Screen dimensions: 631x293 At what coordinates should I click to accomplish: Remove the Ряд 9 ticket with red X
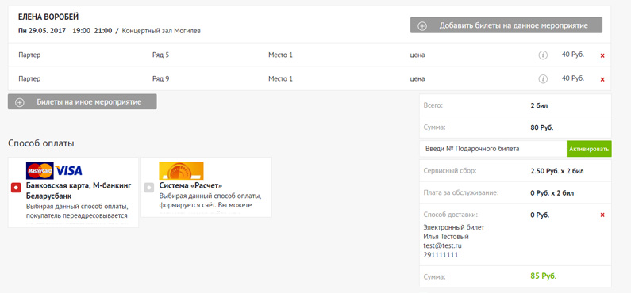602,79
